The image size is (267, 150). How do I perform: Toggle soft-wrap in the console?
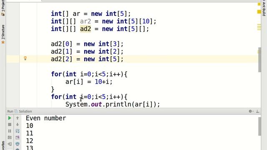(x=18, y=131)
